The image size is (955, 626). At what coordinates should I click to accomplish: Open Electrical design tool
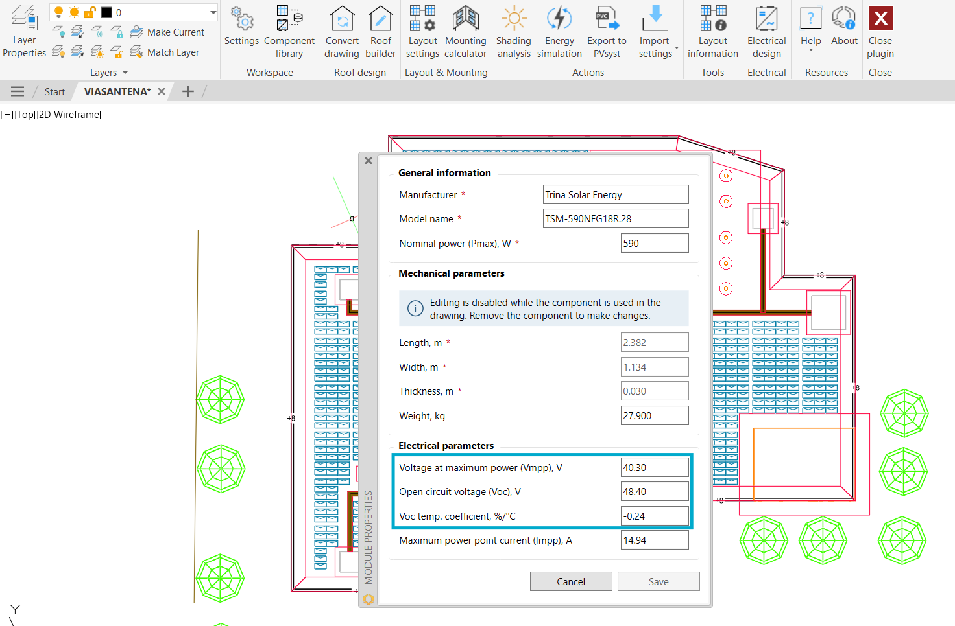tap(767, 32)
